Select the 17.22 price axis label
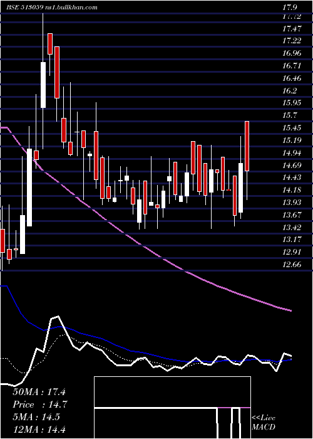This screenshot has height=439, width=313. coord(292,41)
